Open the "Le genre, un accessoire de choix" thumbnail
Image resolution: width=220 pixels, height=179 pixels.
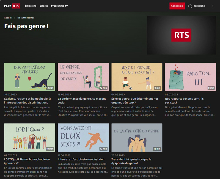pyautogui.click(x=83, y=77)
